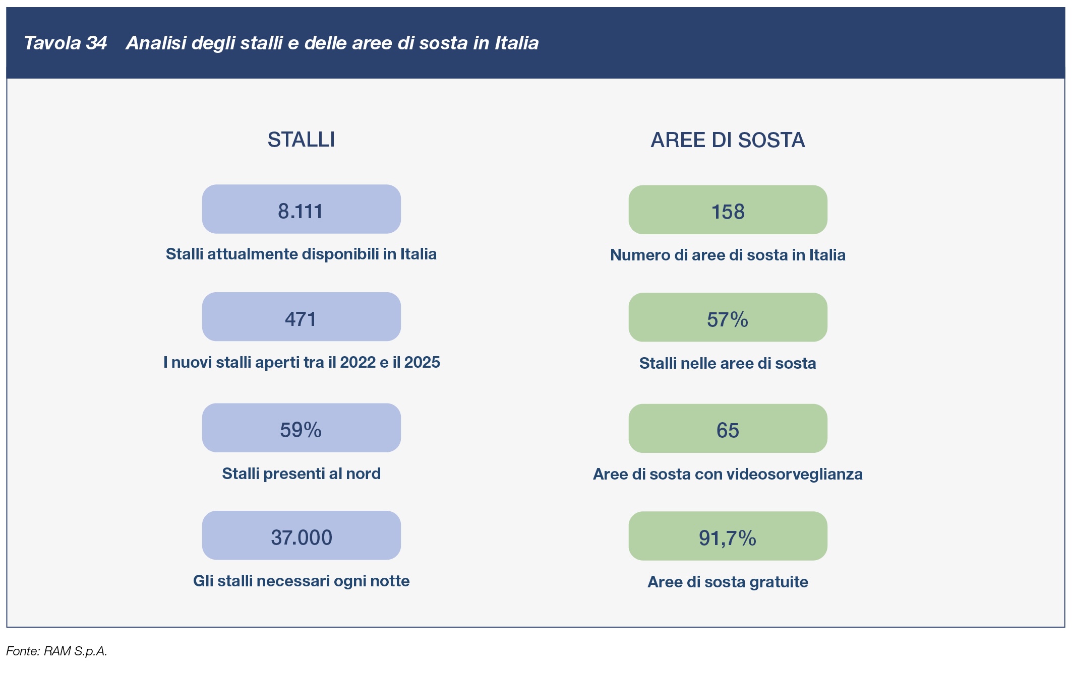Click "Numero di aree di sosta" caption
Screen dimensions: 1072x675
coord(727,255)
